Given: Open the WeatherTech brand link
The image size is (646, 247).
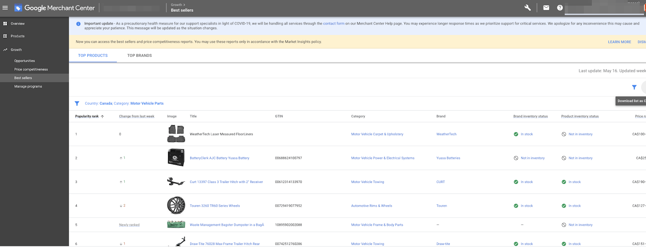Looking at the screenshot, I should [x=446, y=134].
